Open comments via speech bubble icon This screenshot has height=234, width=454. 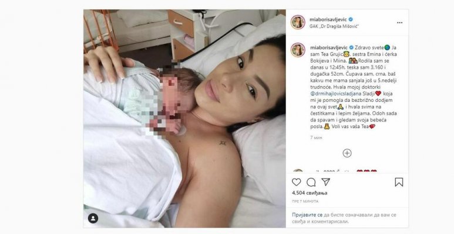311,182
